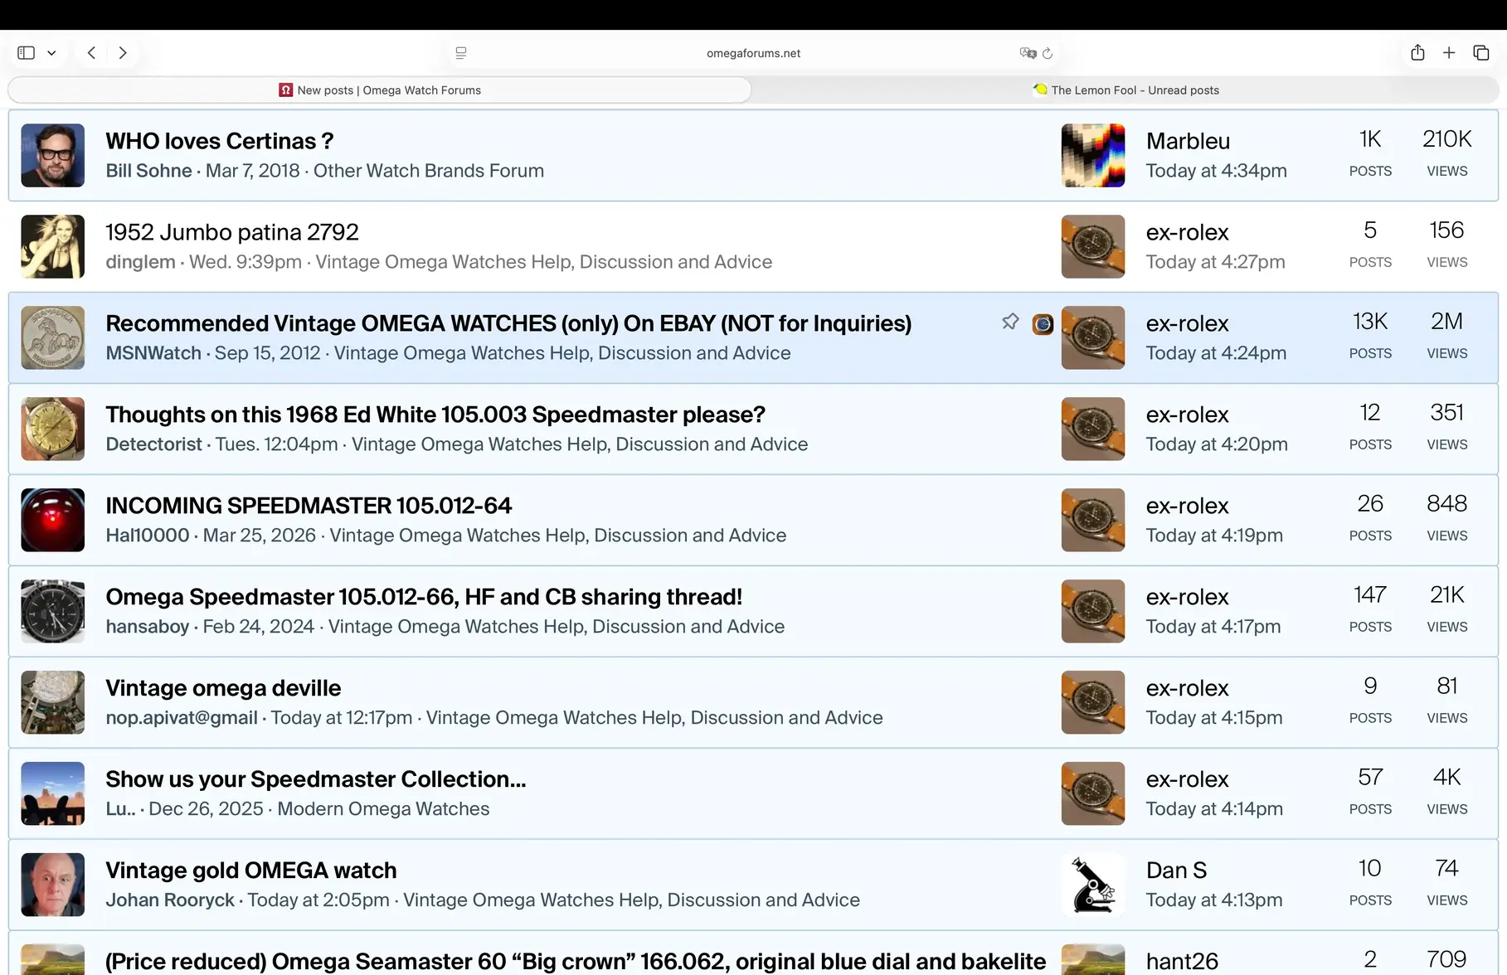This screenshot has height=975, width=1507.
Task: Open the Vintage gold OMEGA watch thread
Action: 250,870
